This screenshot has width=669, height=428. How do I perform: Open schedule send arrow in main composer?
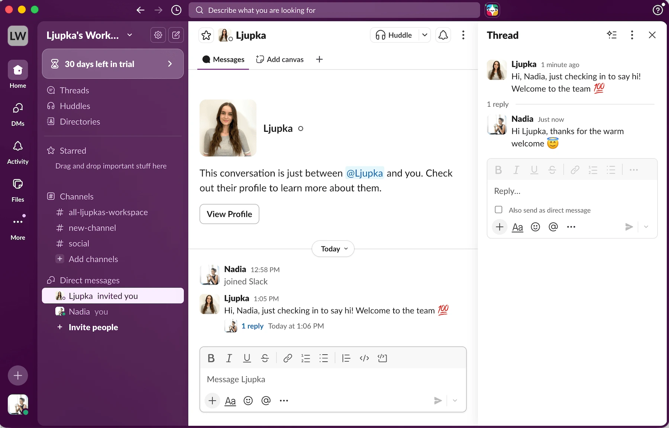tap(455, 401)
